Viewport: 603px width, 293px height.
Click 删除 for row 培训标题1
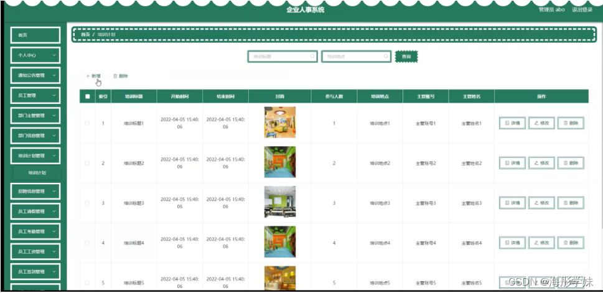571,123
